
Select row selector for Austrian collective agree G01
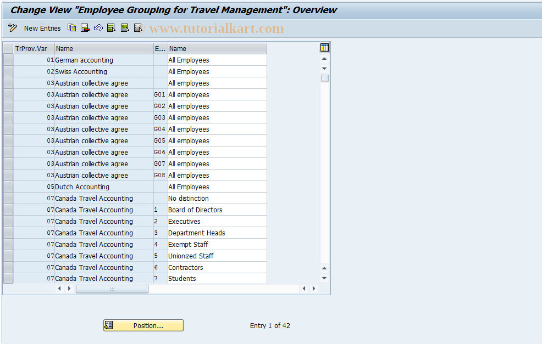tap(8, 94)
